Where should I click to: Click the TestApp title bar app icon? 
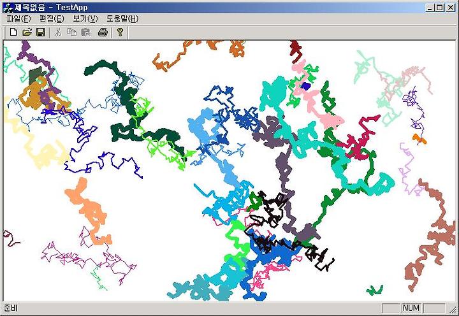point(8,8)
